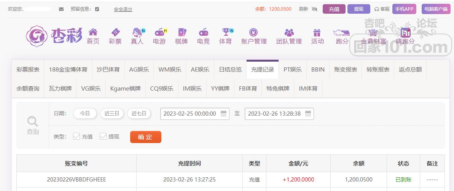Open 跑分 rhino icon
This screenshot has height=191, width=454.
(342, 32)
